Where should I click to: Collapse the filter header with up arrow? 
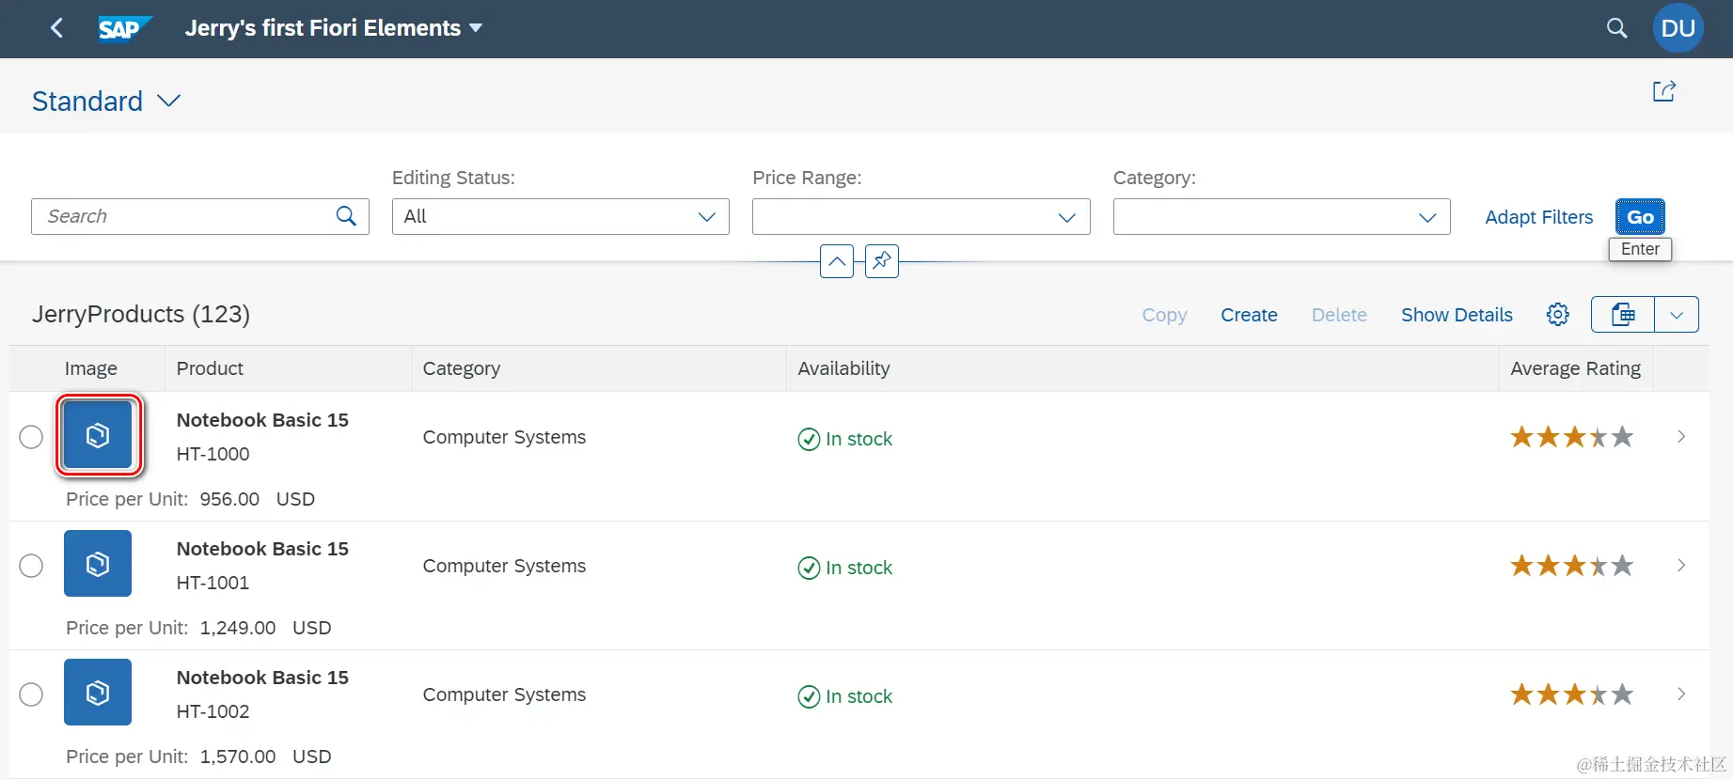836,261
